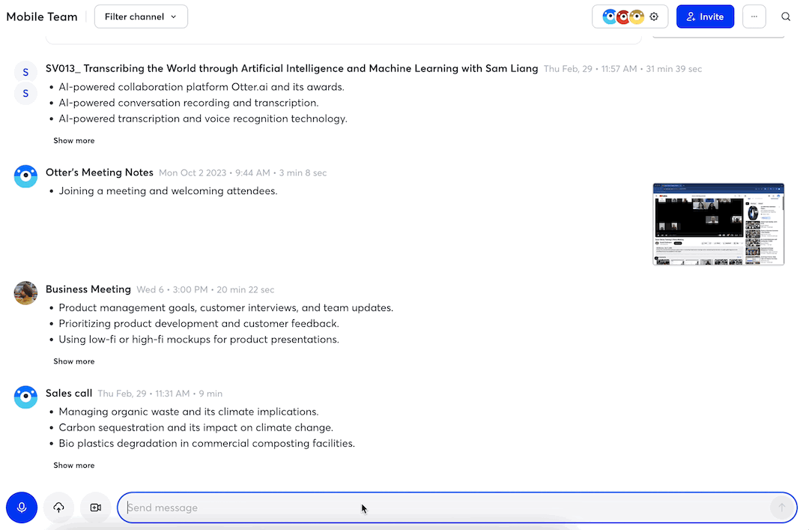Click the Send message input field
Viewport: 809px width, 530px height.
457,508
